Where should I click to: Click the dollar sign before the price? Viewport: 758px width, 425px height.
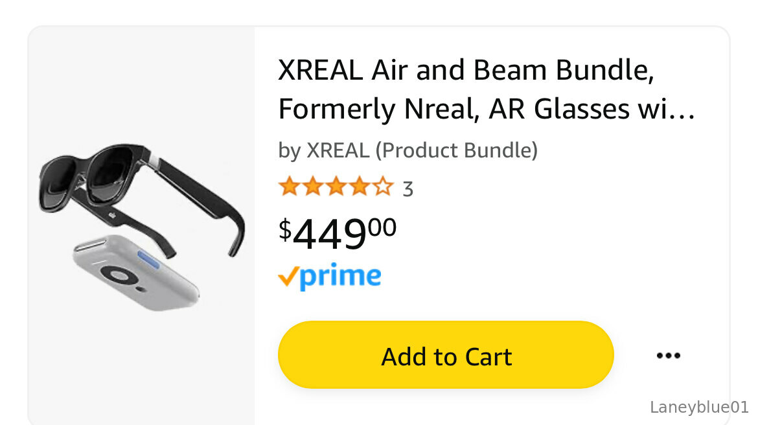tap(284, 229)
